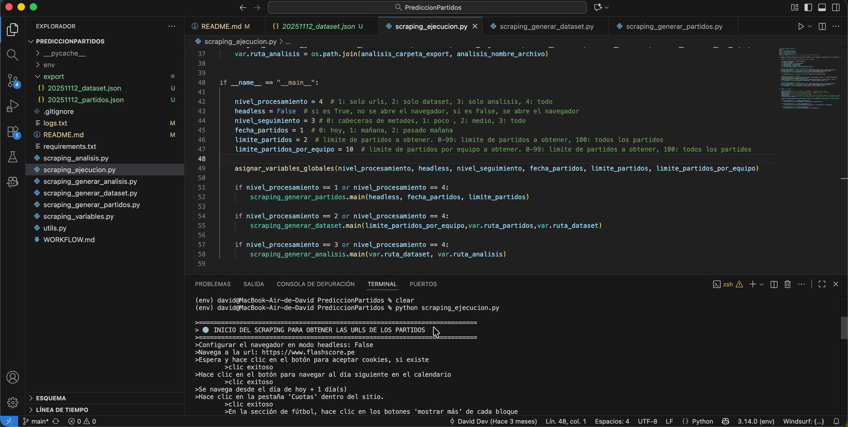Toggle the bottom panel visibility
Image resolution: width=848 pixels, height=427 pixels.
point(822,8)
